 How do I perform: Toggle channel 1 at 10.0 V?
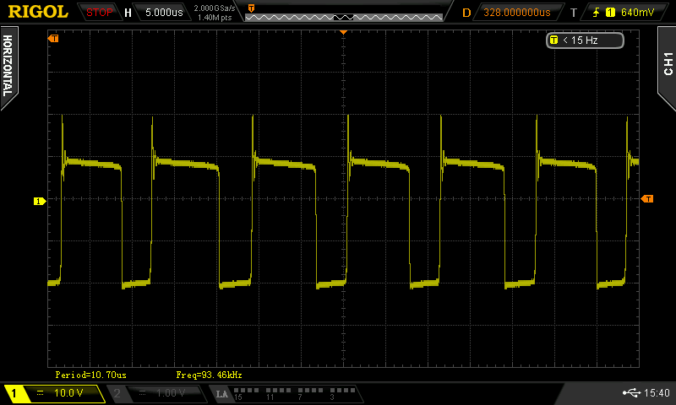pyautogui.click(x=55, y=393)
